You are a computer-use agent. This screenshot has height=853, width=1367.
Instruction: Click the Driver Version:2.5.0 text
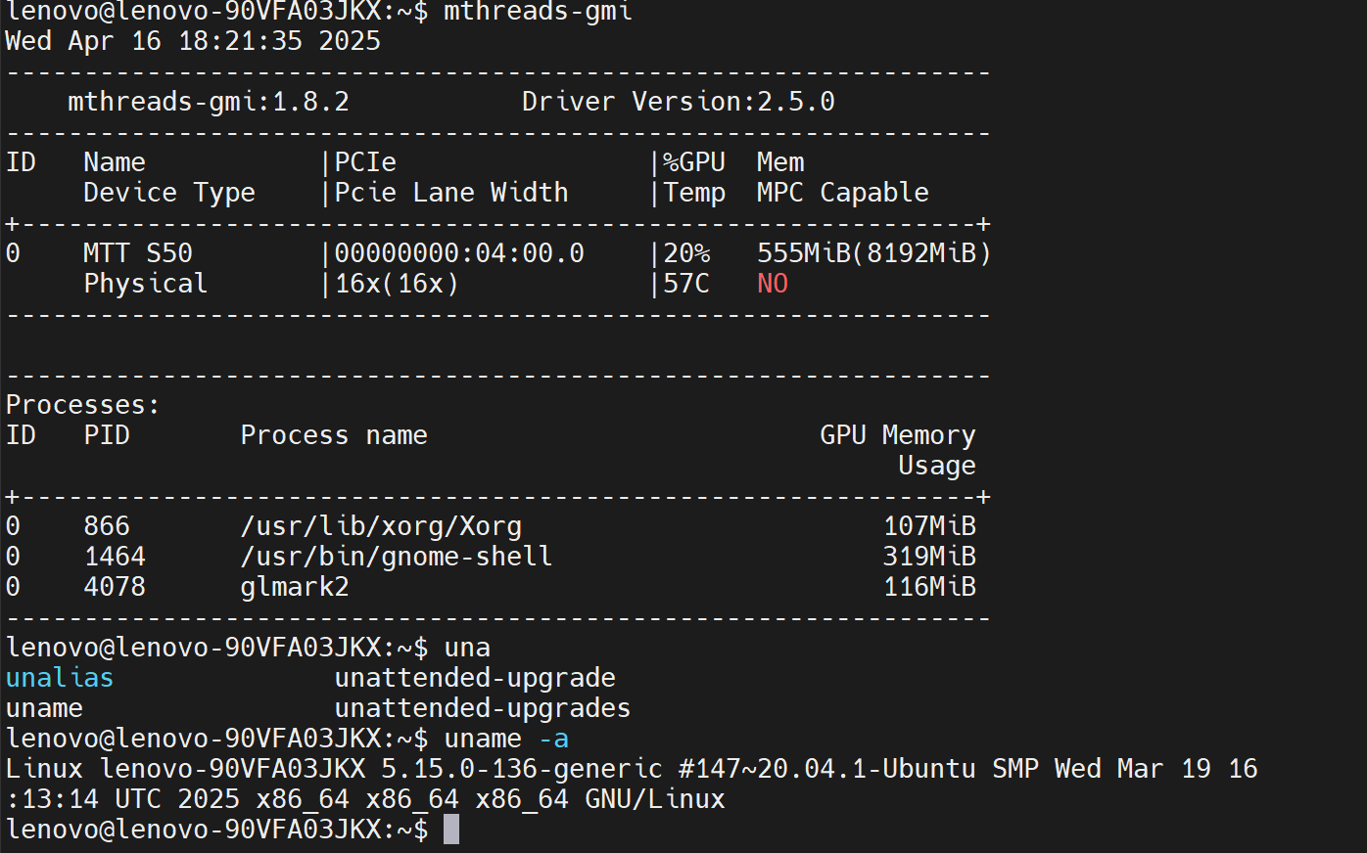678,102
